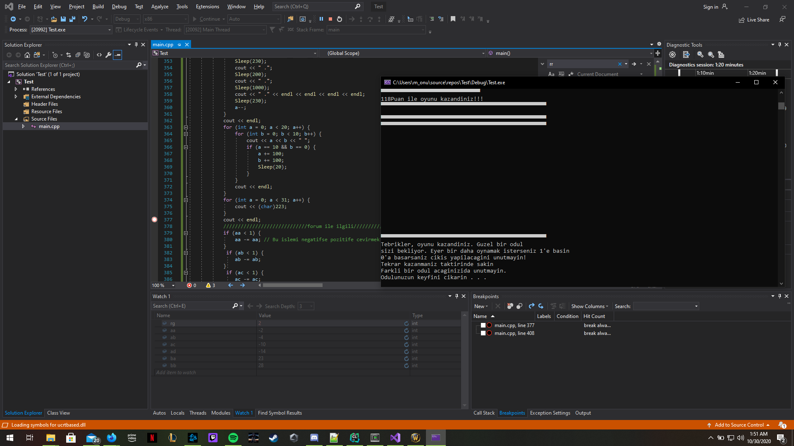Remove the breakpoint dot at line 377
This screenshot has height=446, width=794.
[x=155, y=220]
